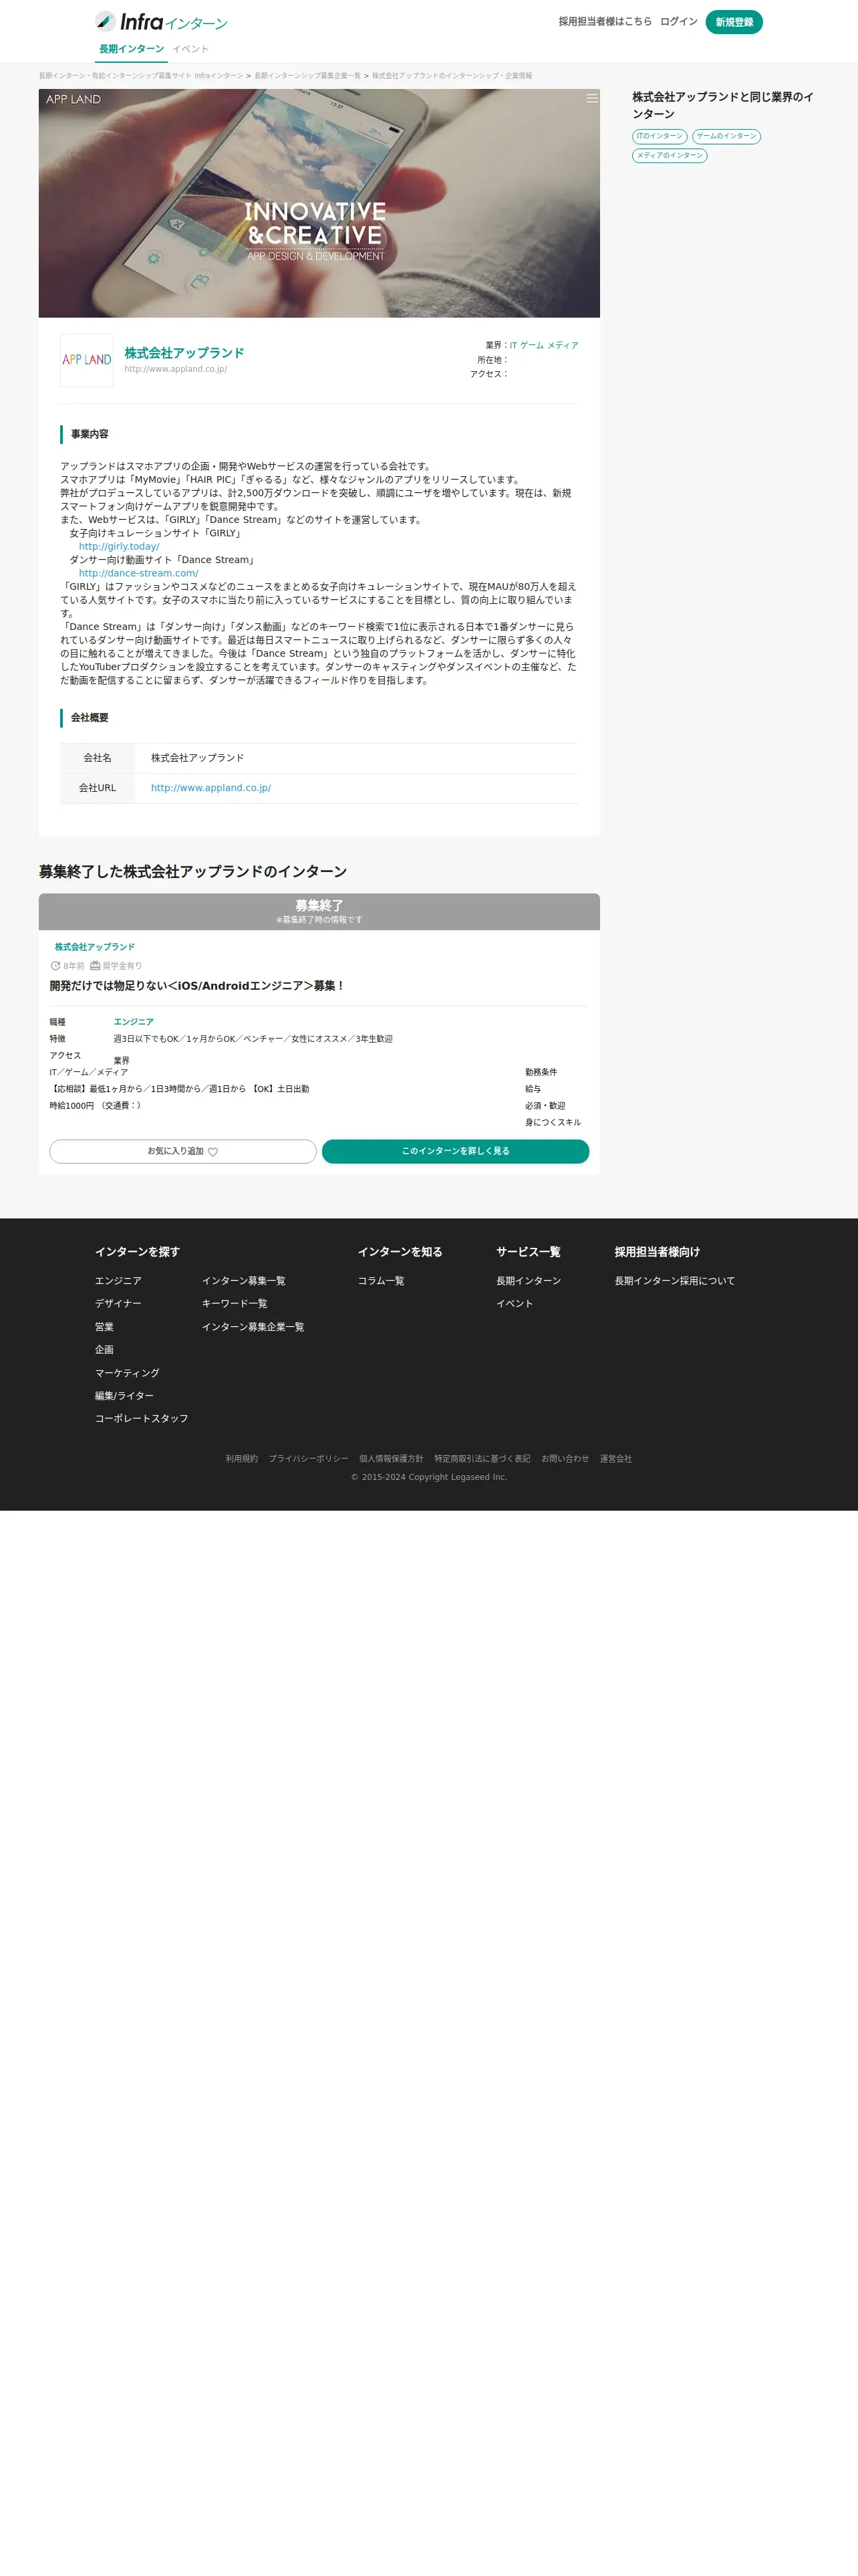The image size is (858, 2576).
Task: Click industry link メディア in header
Action: click(x=563, y=345)
